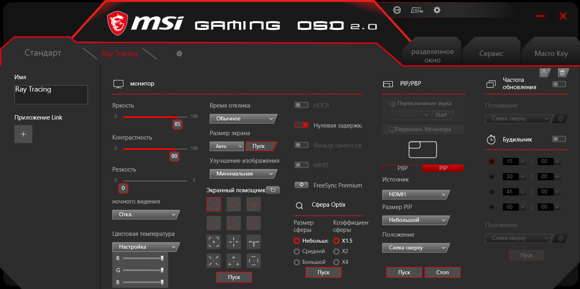Click the PIP layout preview image

423,149
